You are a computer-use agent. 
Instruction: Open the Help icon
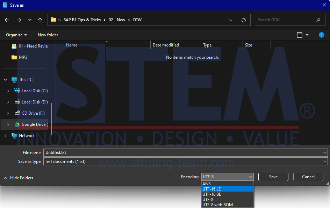click(321, 35)
